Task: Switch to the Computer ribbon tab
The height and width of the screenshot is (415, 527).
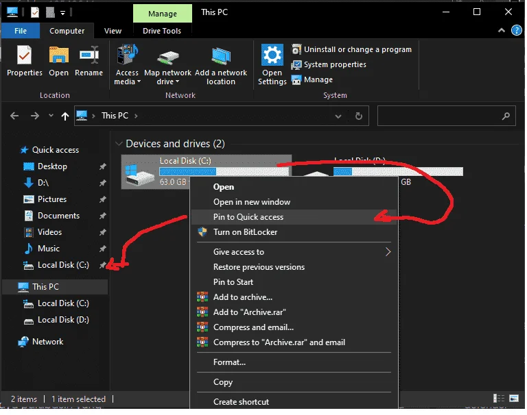Action: click(67, 31)
